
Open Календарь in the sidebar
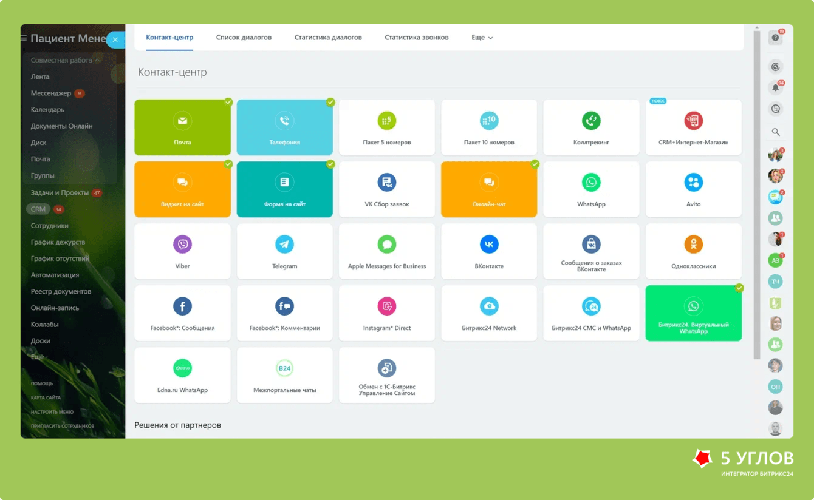pos(47,110)
